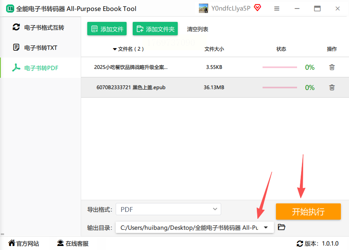Switch to 电子书转TXT tab
Image resolution: width=349 pixels, height=250 pixels.
click(41, 47)
